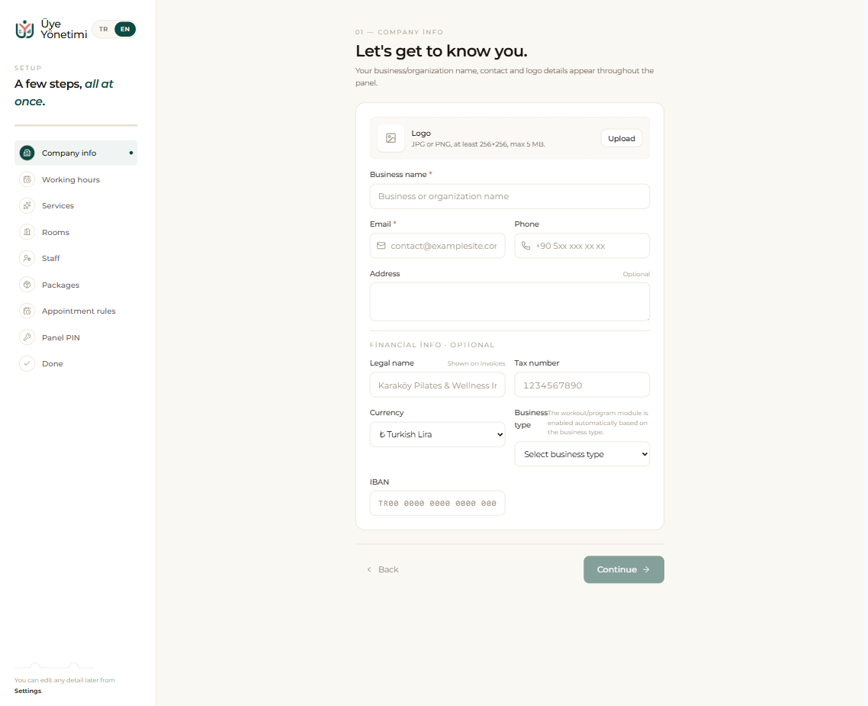This screenshot has width=868, height=706.
Task: Focus the Business name field
Action: pos(510,197)
